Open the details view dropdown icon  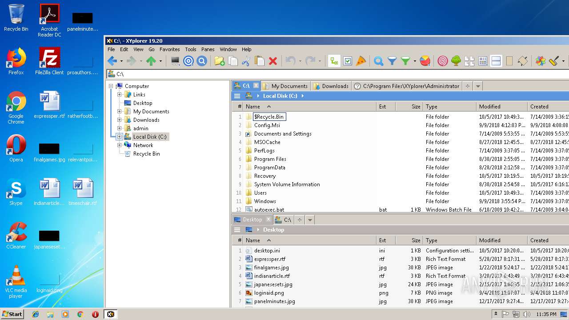click(x=483, y=61)
